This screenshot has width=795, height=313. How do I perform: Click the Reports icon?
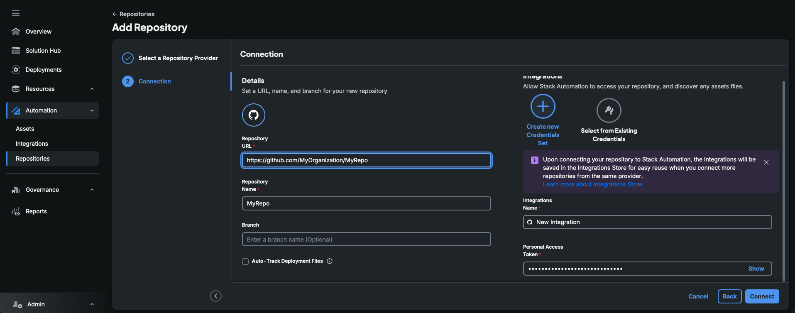(16, 211)
